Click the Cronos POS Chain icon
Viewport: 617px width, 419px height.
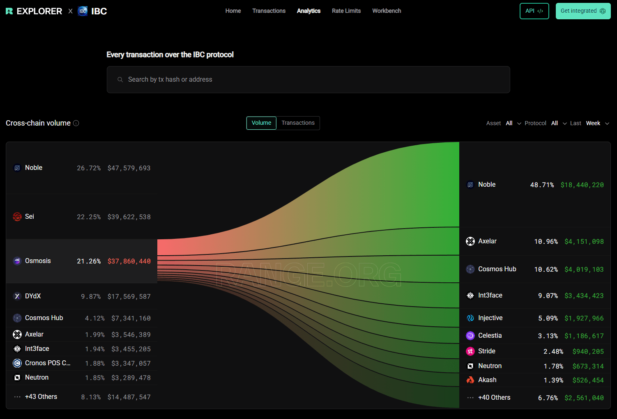coord(17,363)
